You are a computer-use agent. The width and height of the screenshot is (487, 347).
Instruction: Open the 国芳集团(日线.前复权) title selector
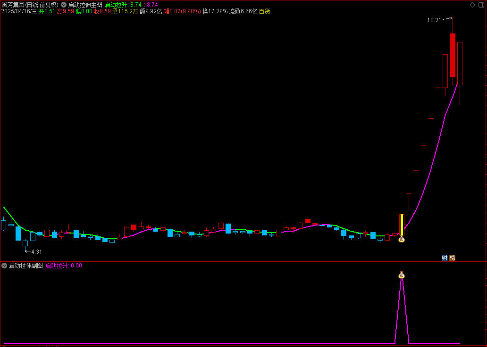point(30,5)
